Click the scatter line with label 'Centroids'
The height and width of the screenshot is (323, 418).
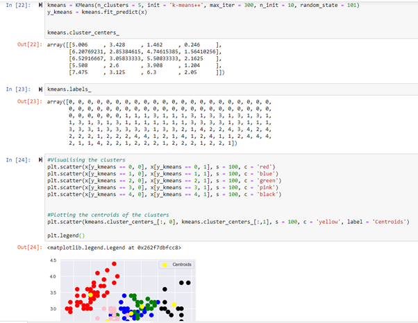click(228, 222)
